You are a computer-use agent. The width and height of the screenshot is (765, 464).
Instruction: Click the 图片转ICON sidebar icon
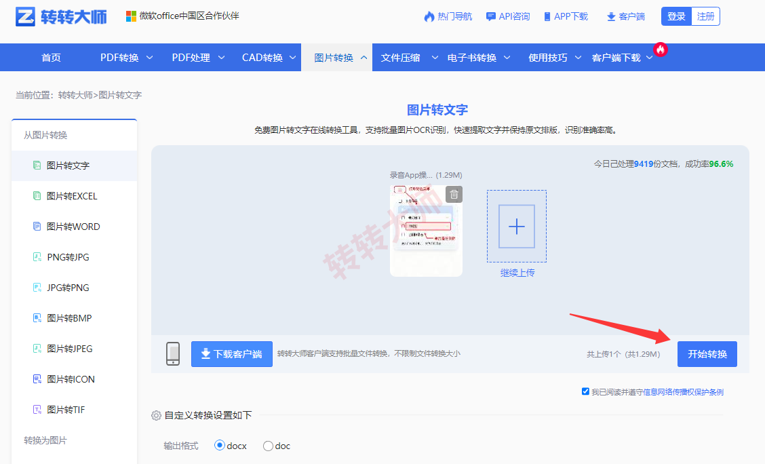(x=37, y=379)
